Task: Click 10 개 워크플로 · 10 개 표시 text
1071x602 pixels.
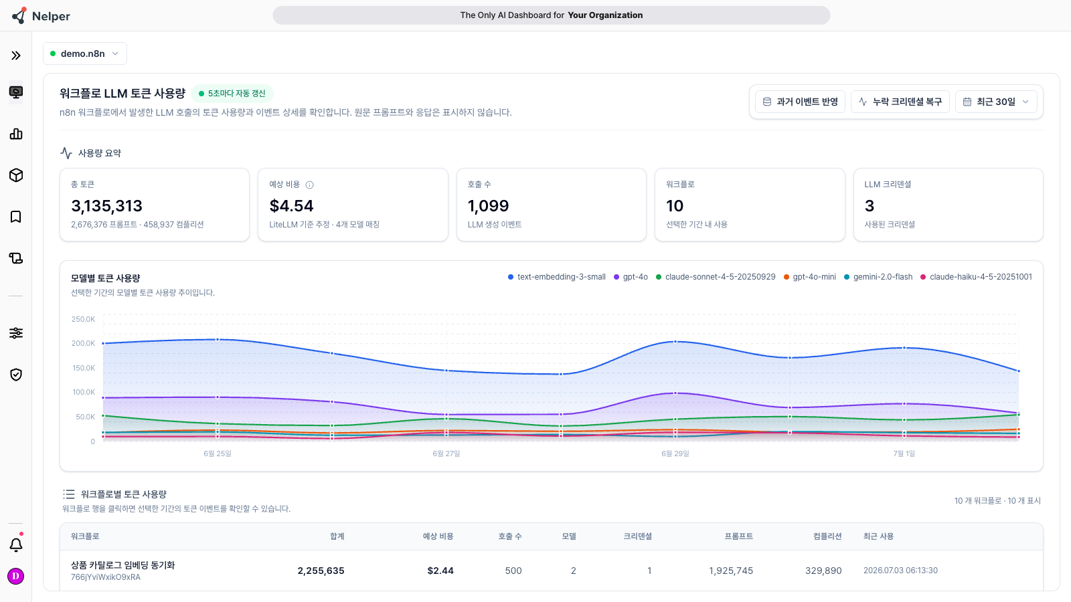Action: coord(997,501)
